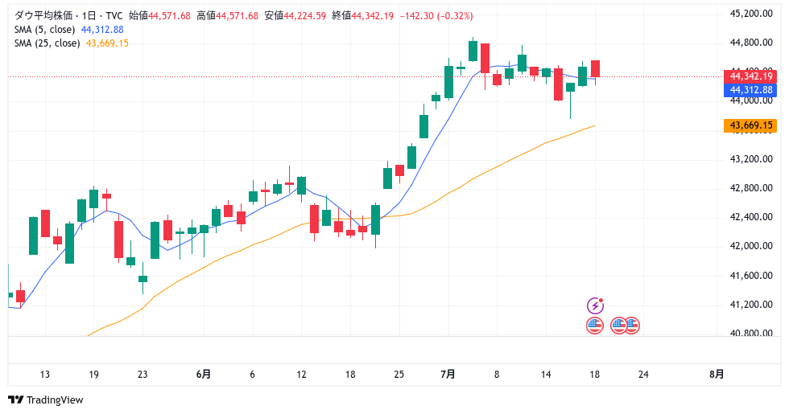Click the 42,400.00 price axis label
Screen dimensions: 789x414
pos(751,217)
